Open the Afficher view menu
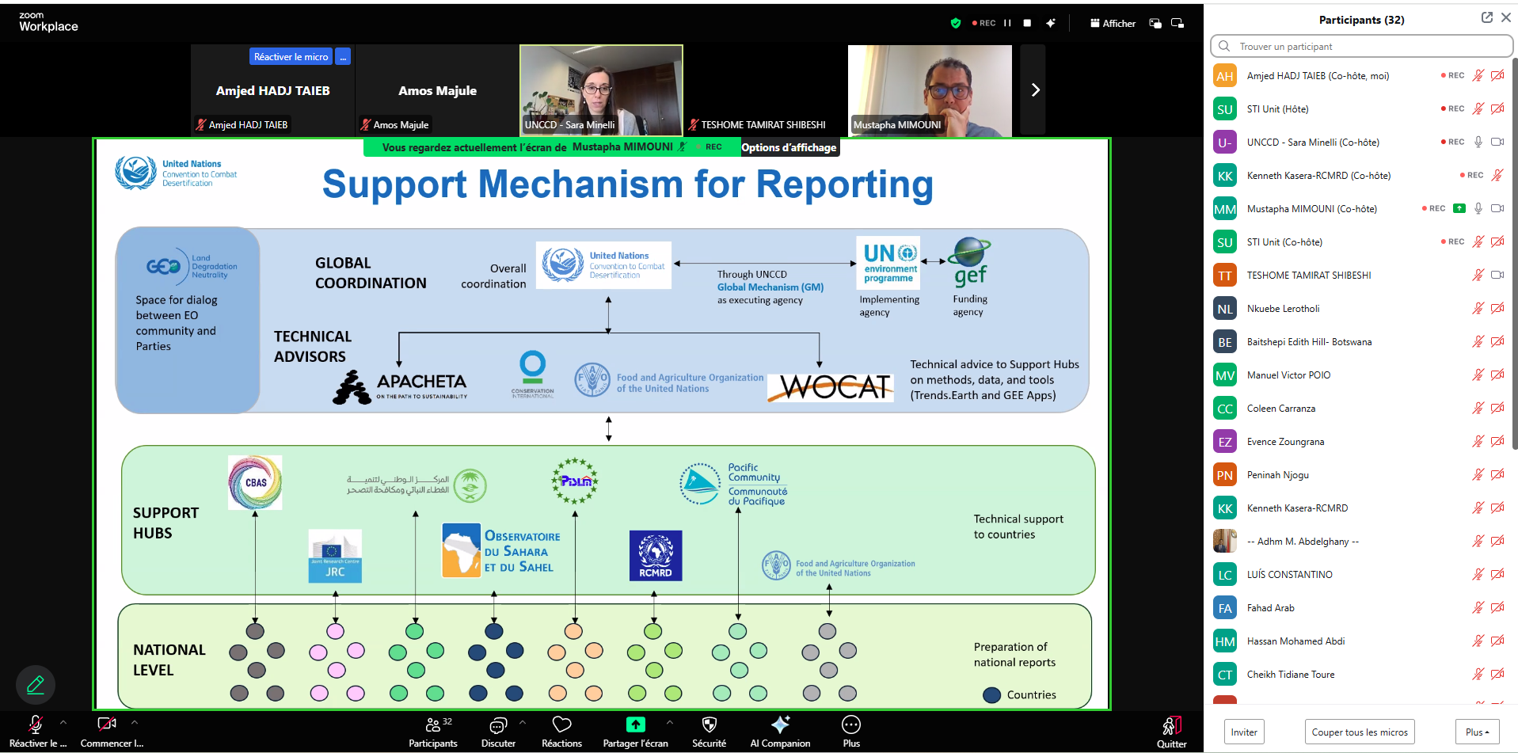Screen dimensions: 1518x753 pos(1112,23)
